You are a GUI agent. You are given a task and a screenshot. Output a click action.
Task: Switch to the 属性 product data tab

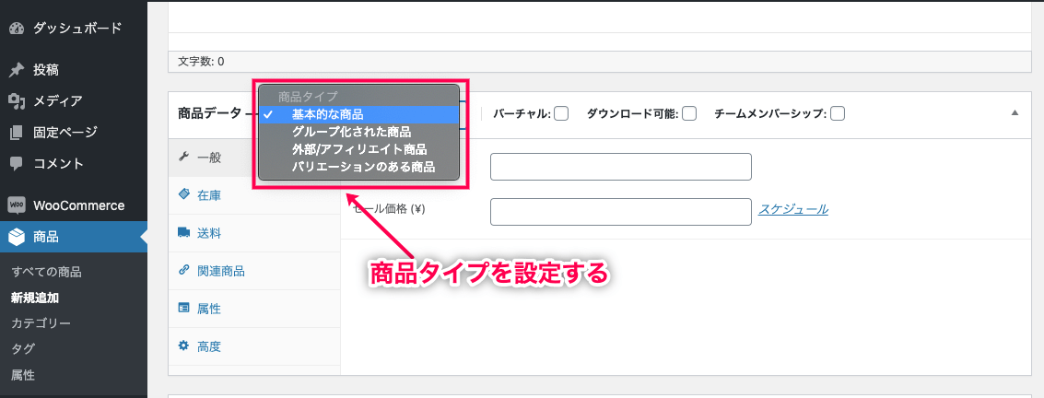(x=254, y=309)
